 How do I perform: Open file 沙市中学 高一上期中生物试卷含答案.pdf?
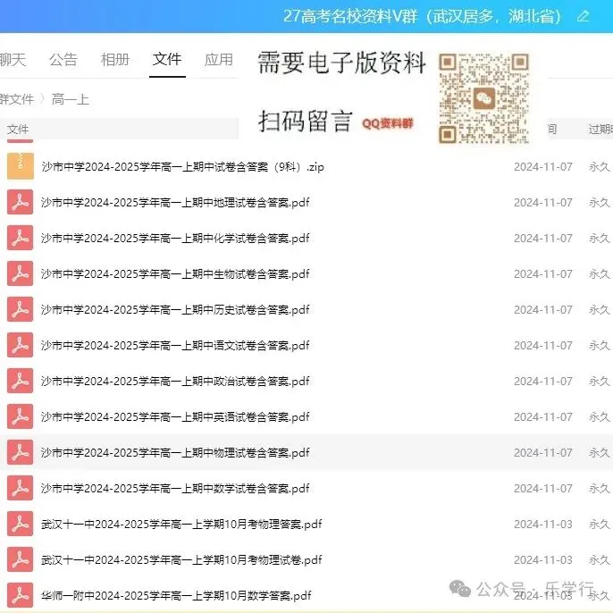175,274
